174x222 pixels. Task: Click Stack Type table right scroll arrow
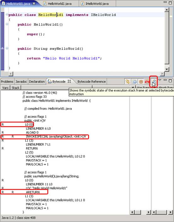coord(171,212)
